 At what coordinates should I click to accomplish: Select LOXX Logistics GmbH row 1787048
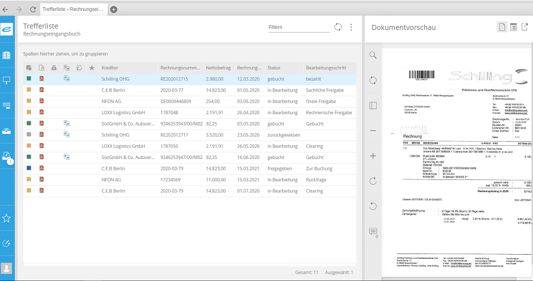pyautogui.click(x=190, y=112)
